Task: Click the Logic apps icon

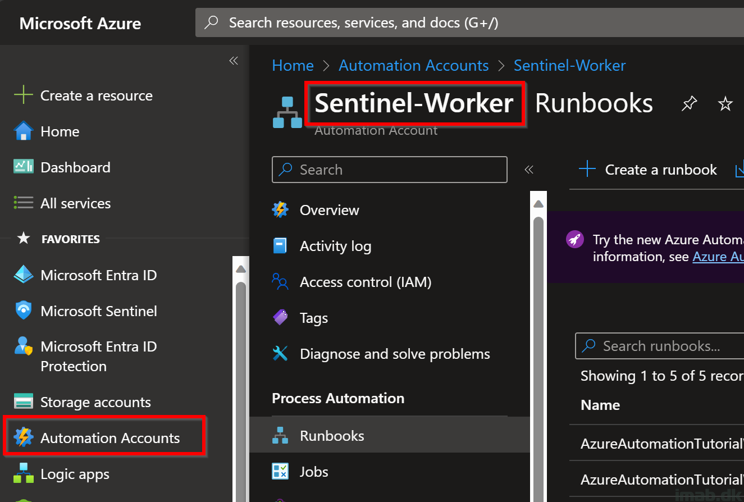Action: tap(23, 473)
